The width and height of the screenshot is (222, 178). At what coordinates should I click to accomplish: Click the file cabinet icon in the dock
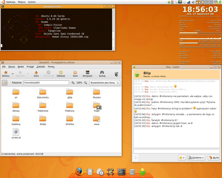tap(132, 172)
